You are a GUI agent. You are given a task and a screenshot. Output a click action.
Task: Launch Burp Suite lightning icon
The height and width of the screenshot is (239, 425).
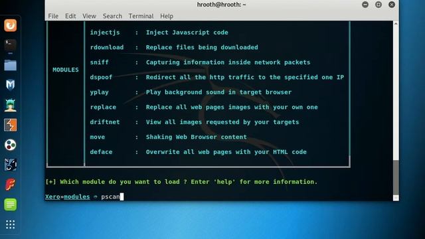click(x=11, y=125)
